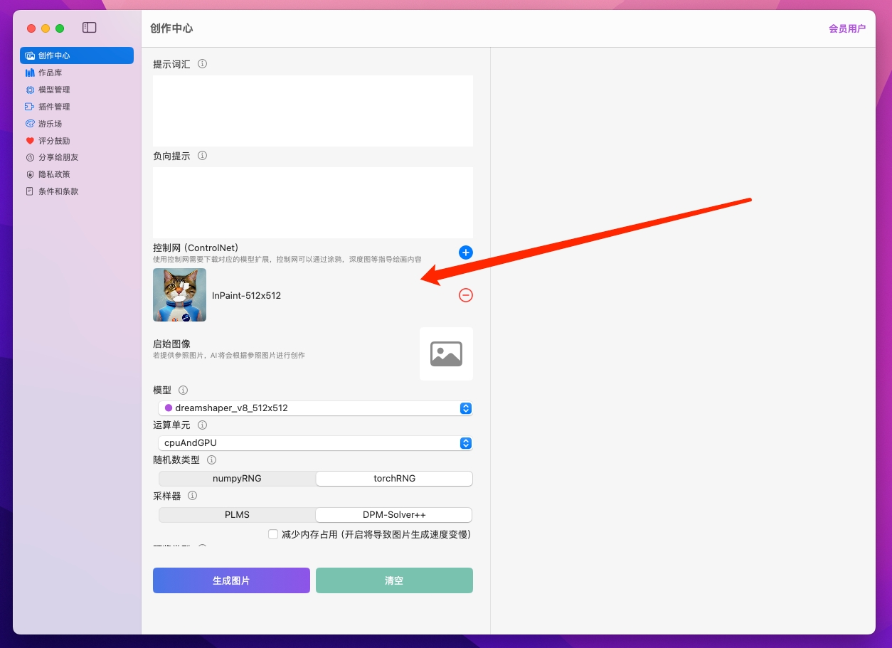Show info for 提示词汇 field
The height and width of the screenshot is (648, 892).
pyautogui.click(x=202, y=64)
